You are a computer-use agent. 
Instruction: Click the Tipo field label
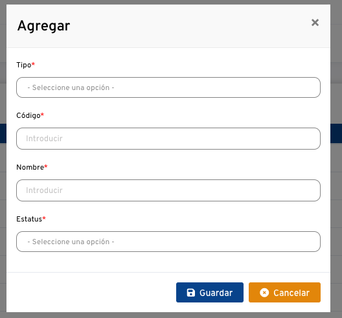(x=24, y=65)
